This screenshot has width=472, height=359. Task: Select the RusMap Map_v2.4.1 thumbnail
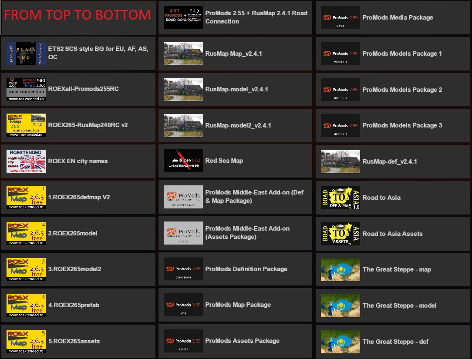(x=183, y=54)
